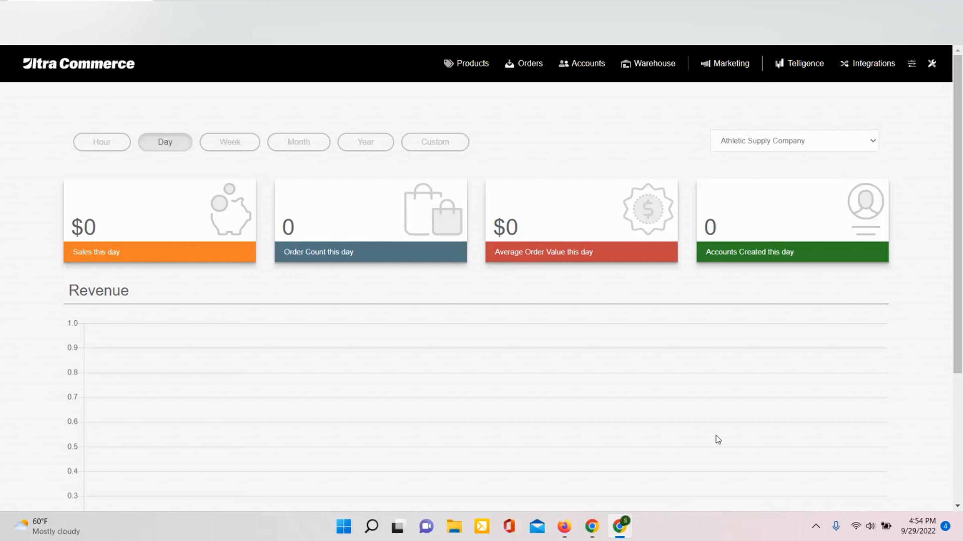Open Windows taskbar search icon
The image size is (963, 541).
(x=371, y=526)
